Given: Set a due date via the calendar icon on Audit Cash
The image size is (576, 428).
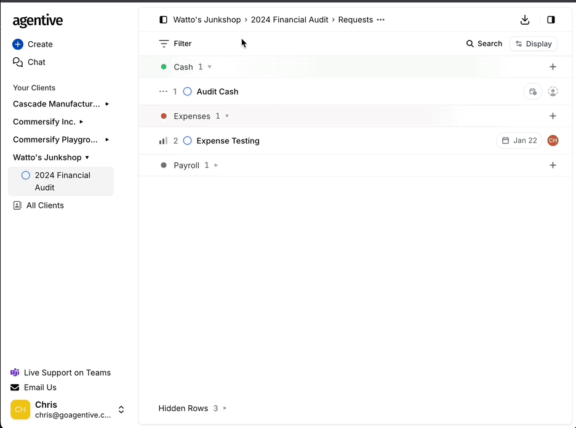Looking at the screenshot, I should 532,91.
